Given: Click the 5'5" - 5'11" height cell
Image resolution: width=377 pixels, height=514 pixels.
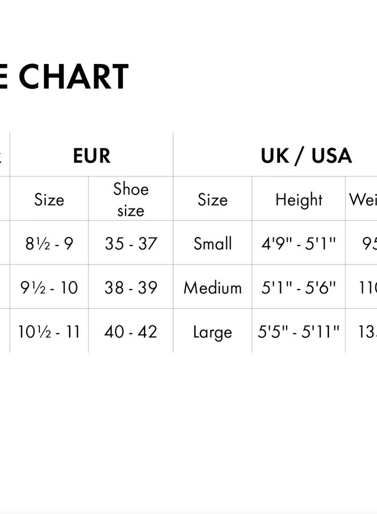Looking at the screenshot, I should (x=299, y=332).
